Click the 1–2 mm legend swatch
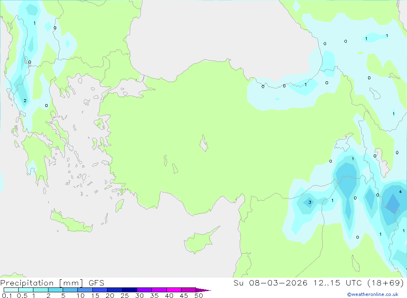The width and height of the screenshot is (407, 298). click(x=40, y=290)
